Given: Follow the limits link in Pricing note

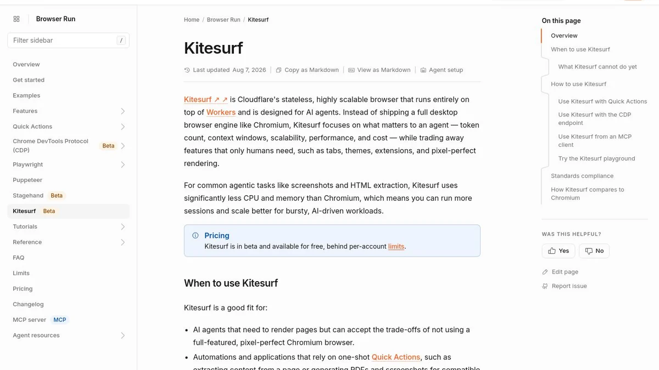Looking at the screenshot, I should (x=396, y=247).
